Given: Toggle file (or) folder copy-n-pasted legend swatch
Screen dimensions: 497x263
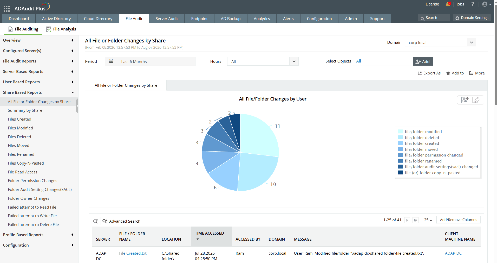Looking at the screenshot, I should (x=401, y=173).
